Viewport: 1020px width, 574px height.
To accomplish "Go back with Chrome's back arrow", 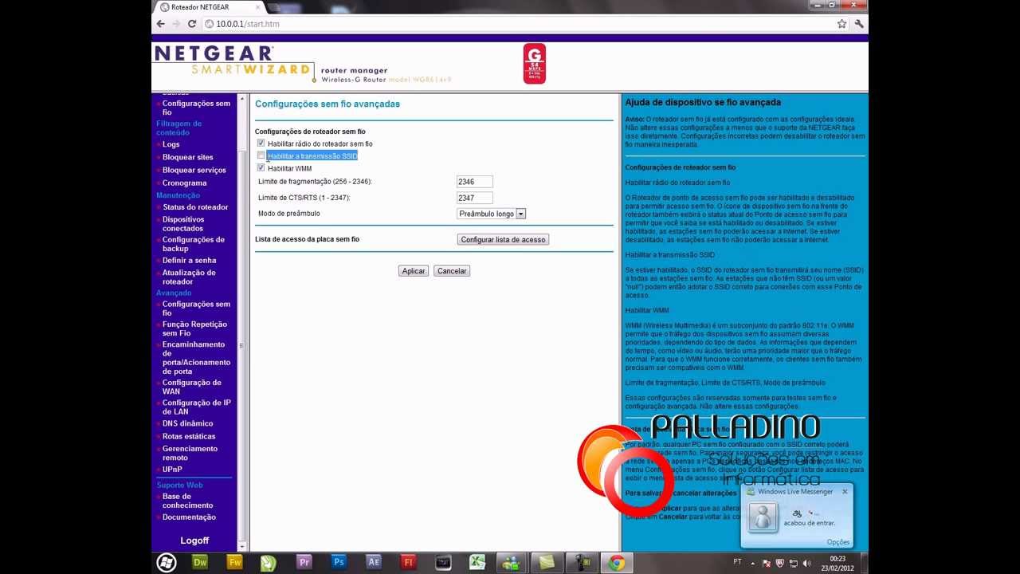I will tap(160, 24).
